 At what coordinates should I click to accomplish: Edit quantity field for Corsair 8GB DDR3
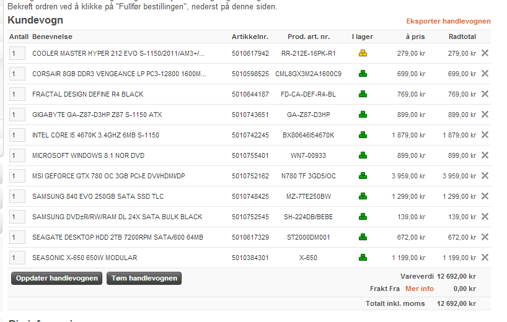[x=17, y=74]
